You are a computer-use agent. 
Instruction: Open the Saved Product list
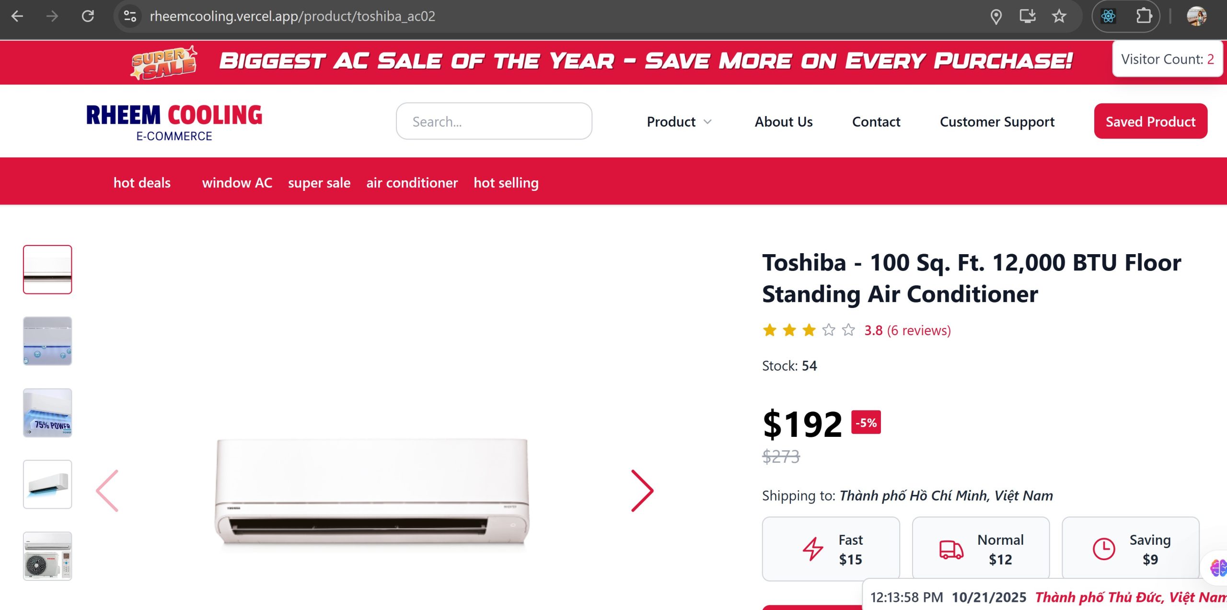pos(1150,121)
